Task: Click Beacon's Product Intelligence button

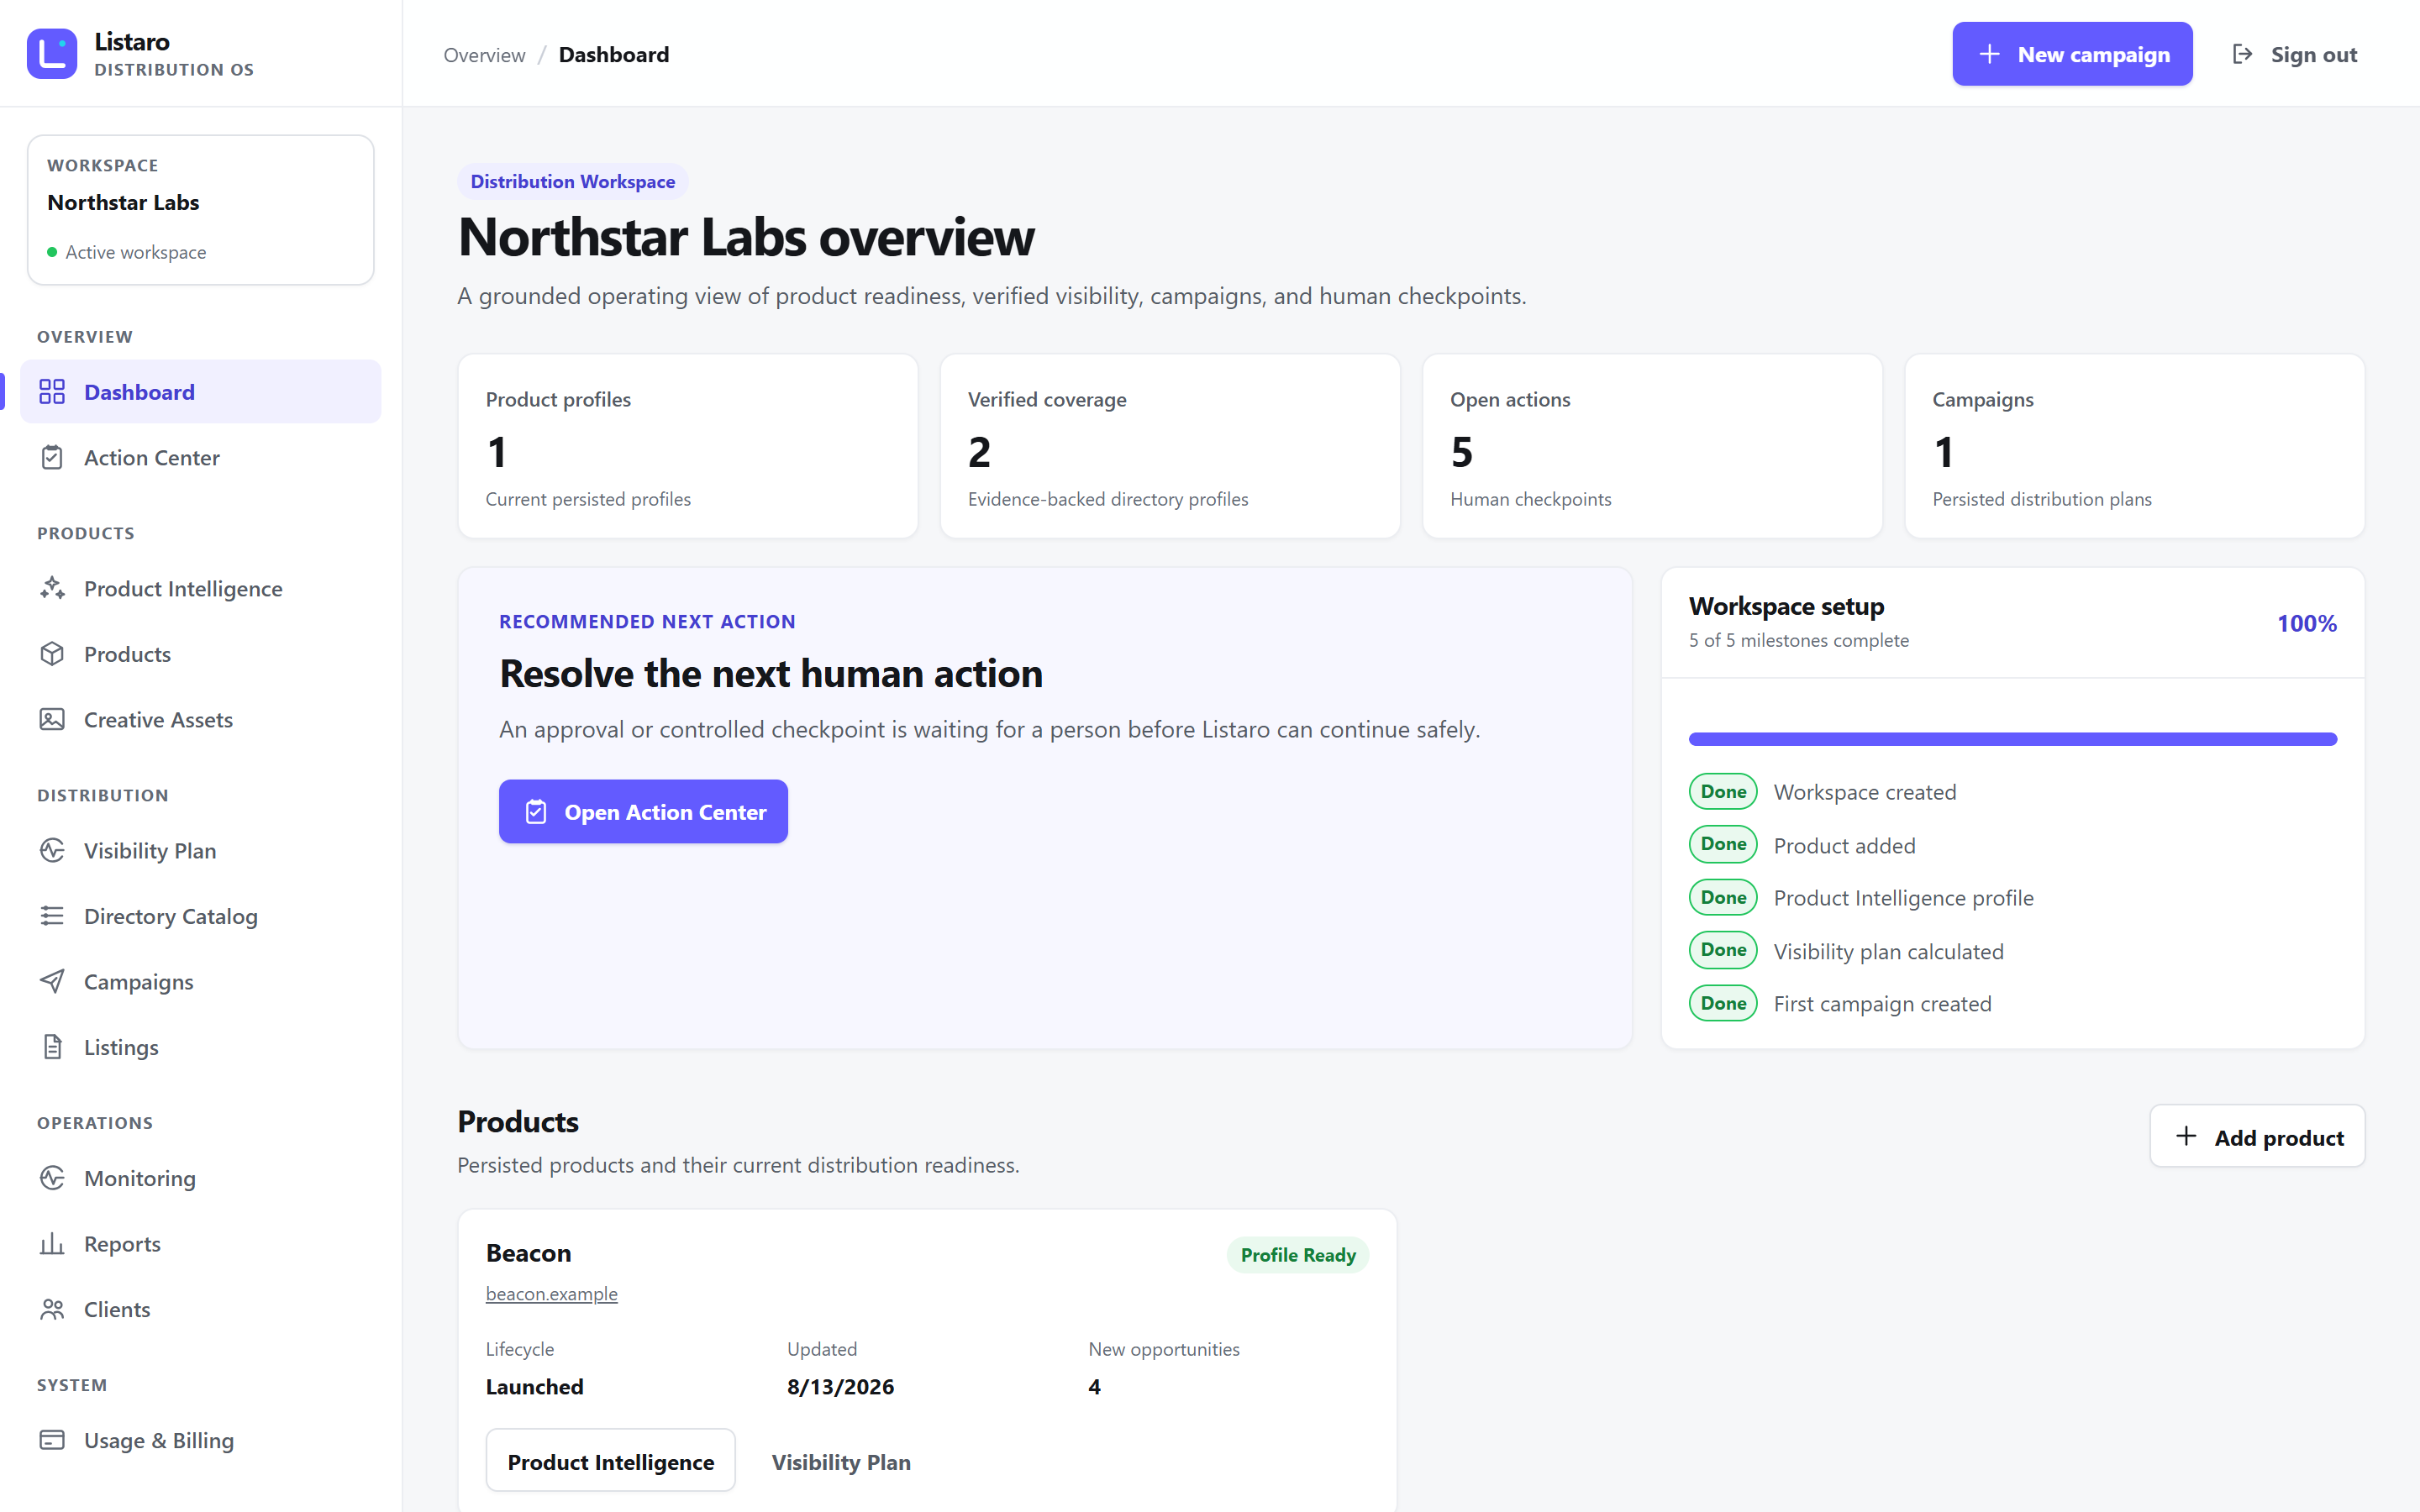Action: pos(611,1460)
